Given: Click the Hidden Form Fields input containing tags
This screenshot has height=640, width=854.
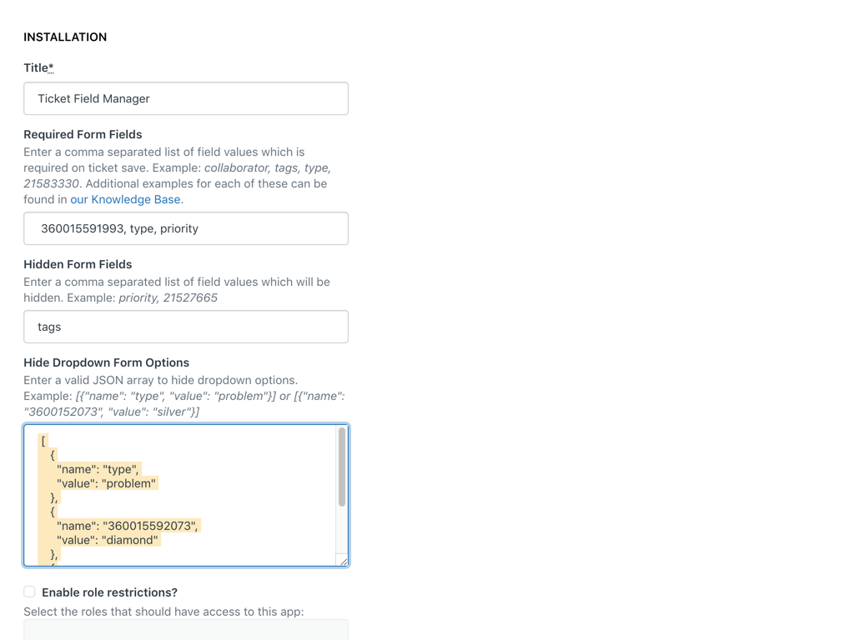Looking at the screenshot, I should [185, 327].
